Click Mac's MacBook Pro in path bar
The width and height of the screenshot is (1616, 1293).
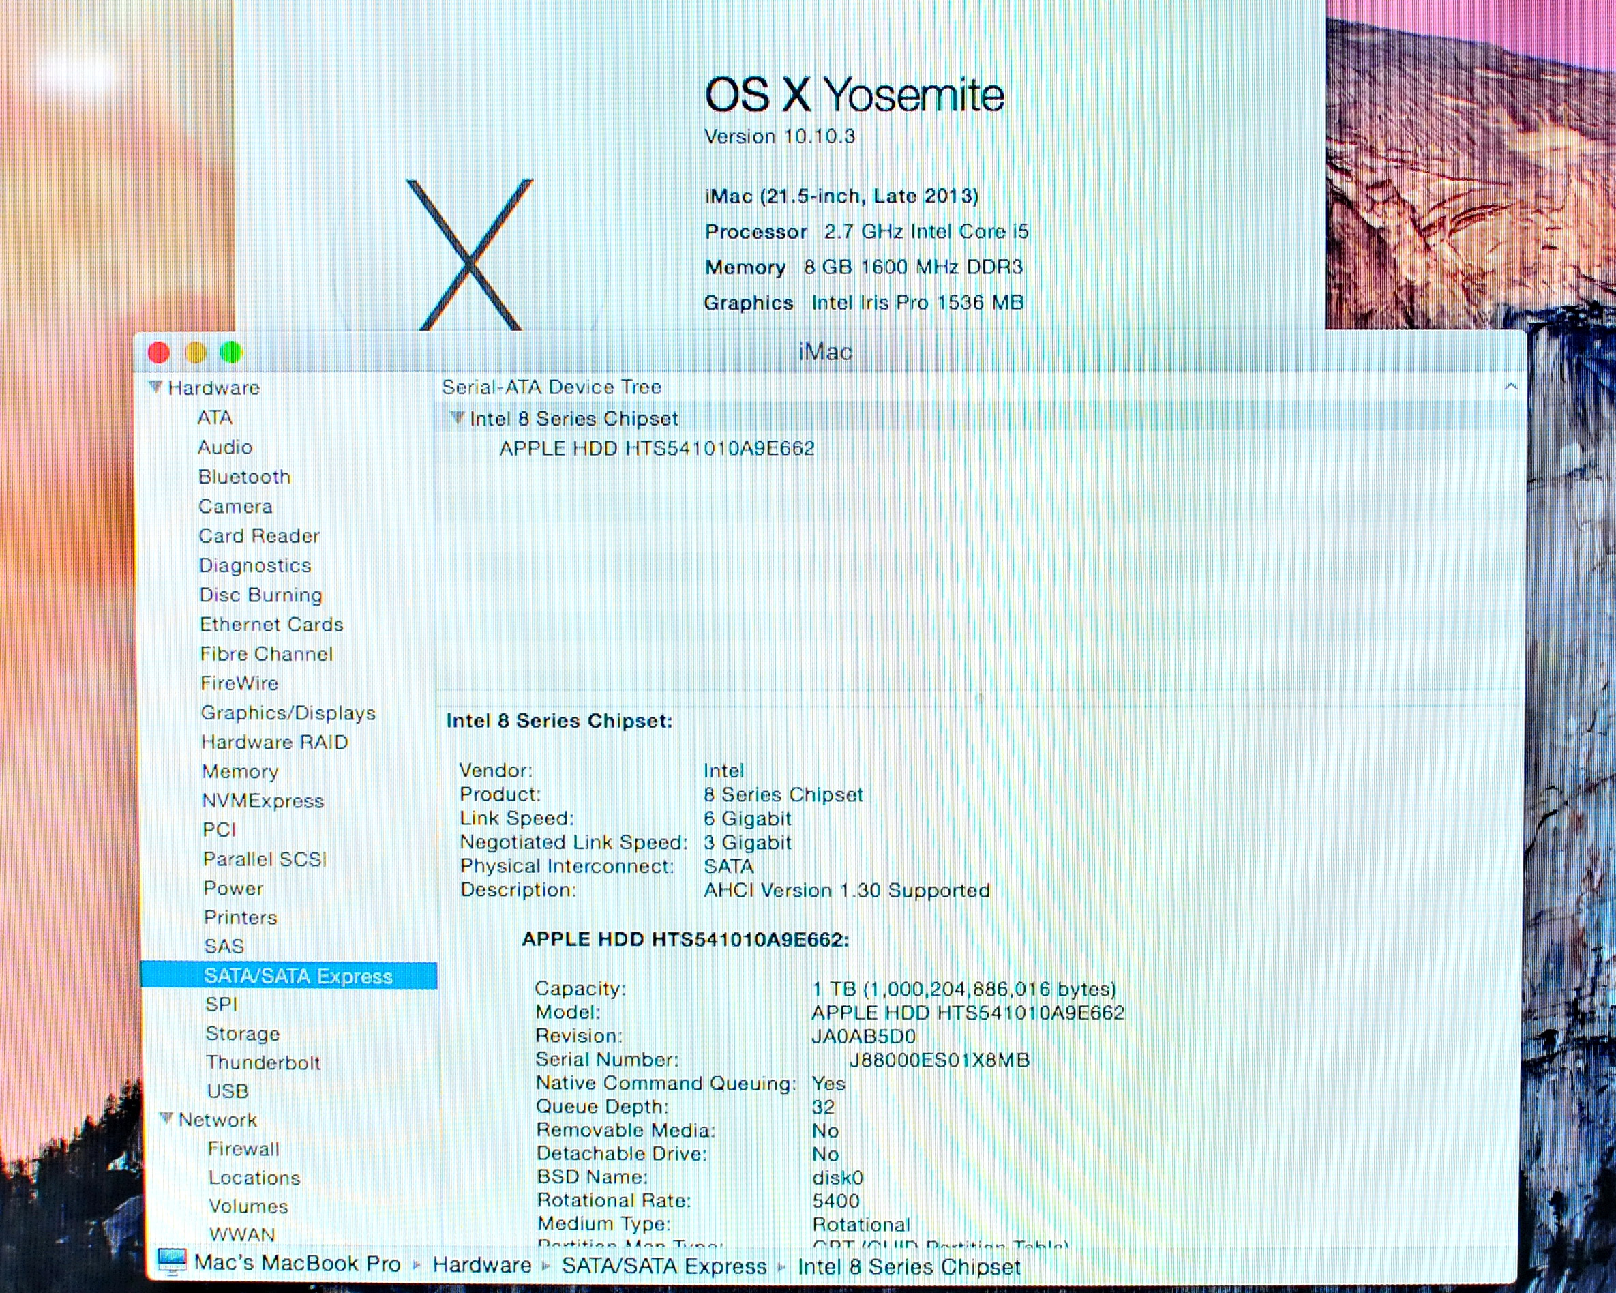click(297, 1264)
